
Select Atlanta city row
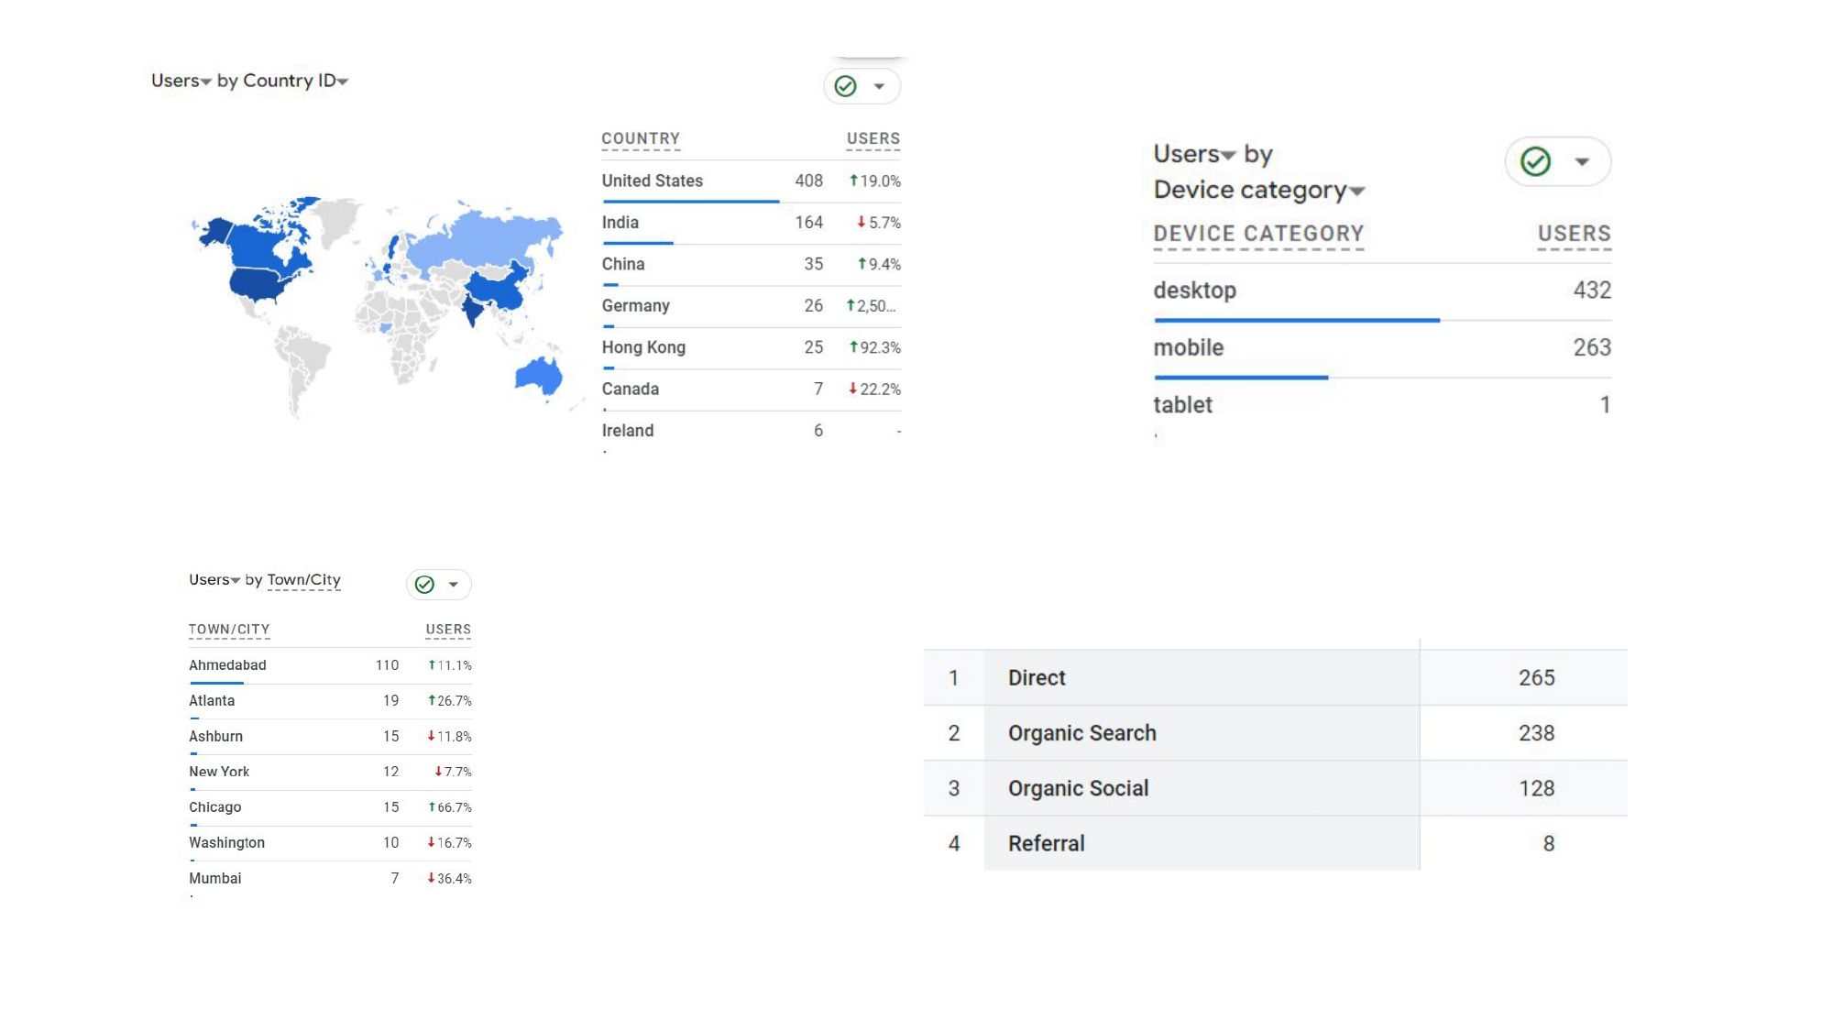pos(330,702)
